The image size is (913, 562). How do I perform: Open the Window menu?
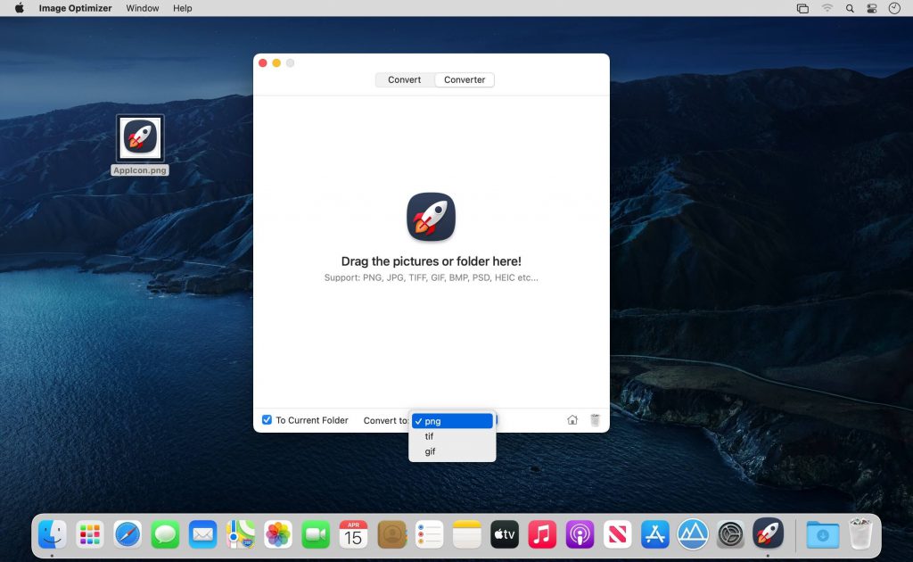click(142, 8)
